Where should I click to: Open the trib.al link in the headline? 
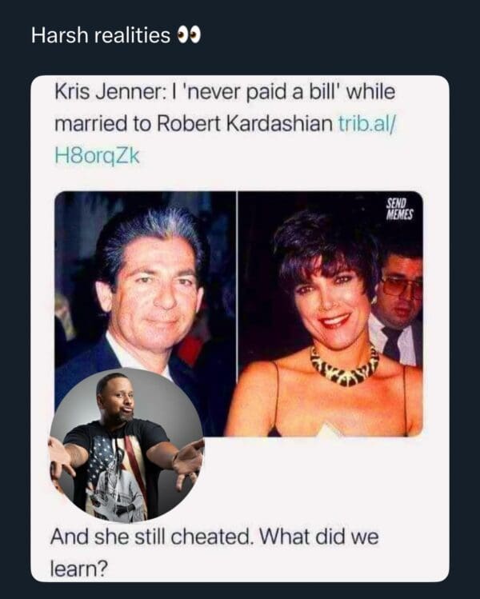tap(368, 123)
